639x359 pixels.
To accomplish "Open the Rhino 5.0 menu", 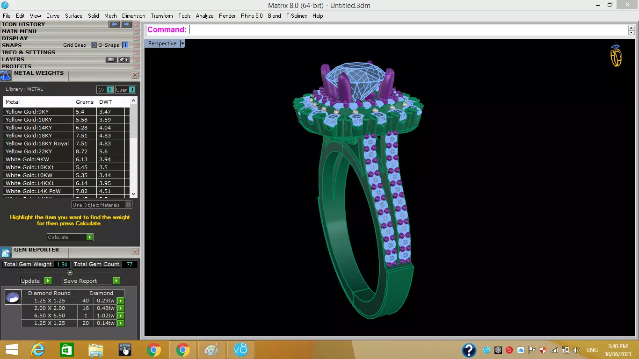I will pos(252,16).
